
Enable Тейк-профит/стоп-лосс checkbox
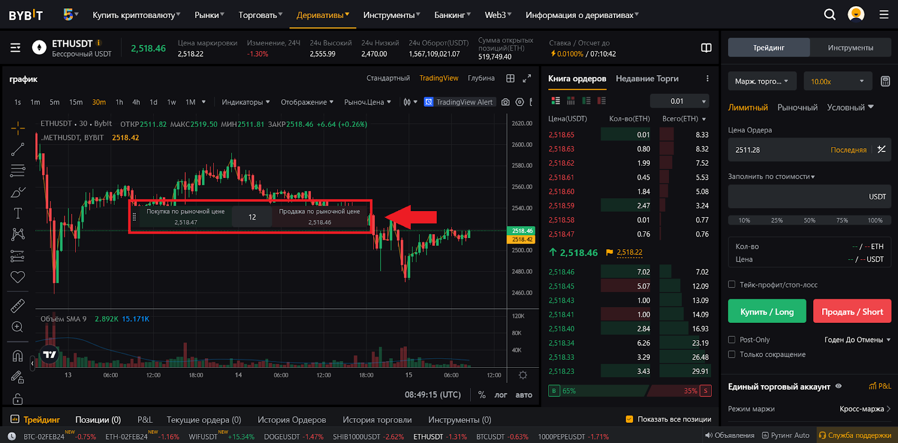tap(731, 285)
